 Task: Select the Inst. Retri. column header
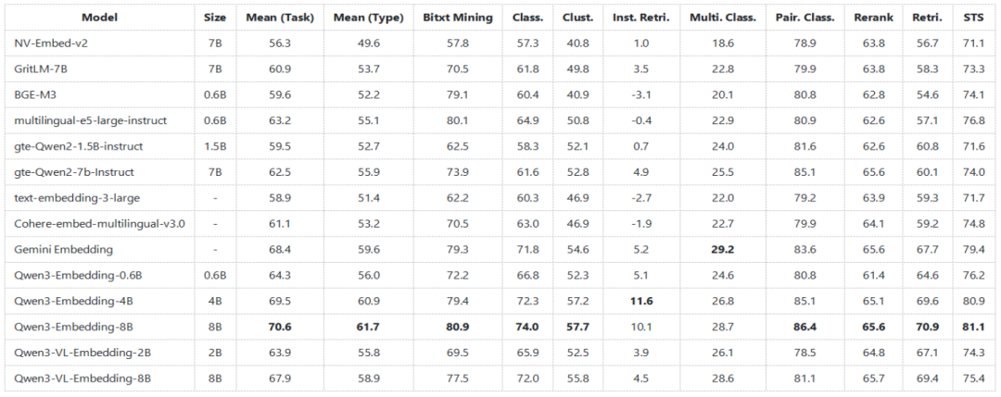641,18
